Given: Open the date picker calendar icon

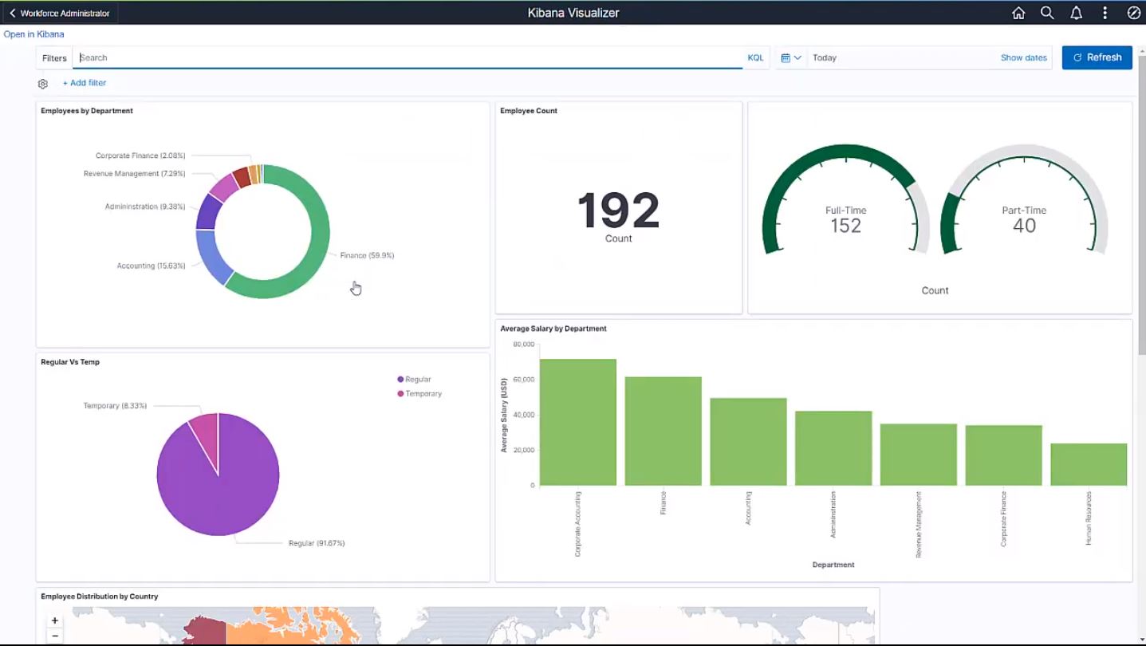Looking at the screenshot, I should click(x=786, y=57).
